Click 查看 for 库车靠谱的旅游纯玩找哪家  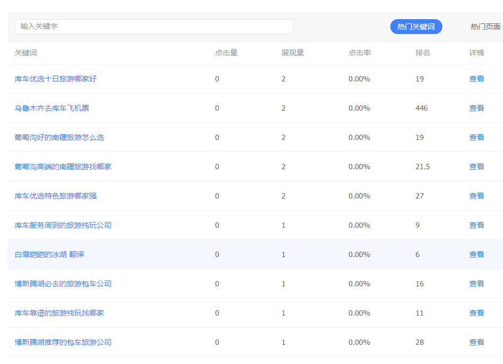tap(476, 313)
